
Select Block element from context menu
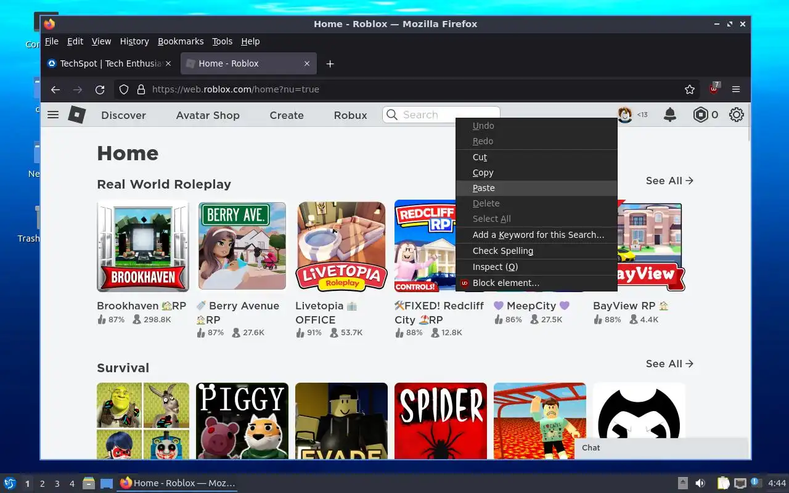(536, 283)
